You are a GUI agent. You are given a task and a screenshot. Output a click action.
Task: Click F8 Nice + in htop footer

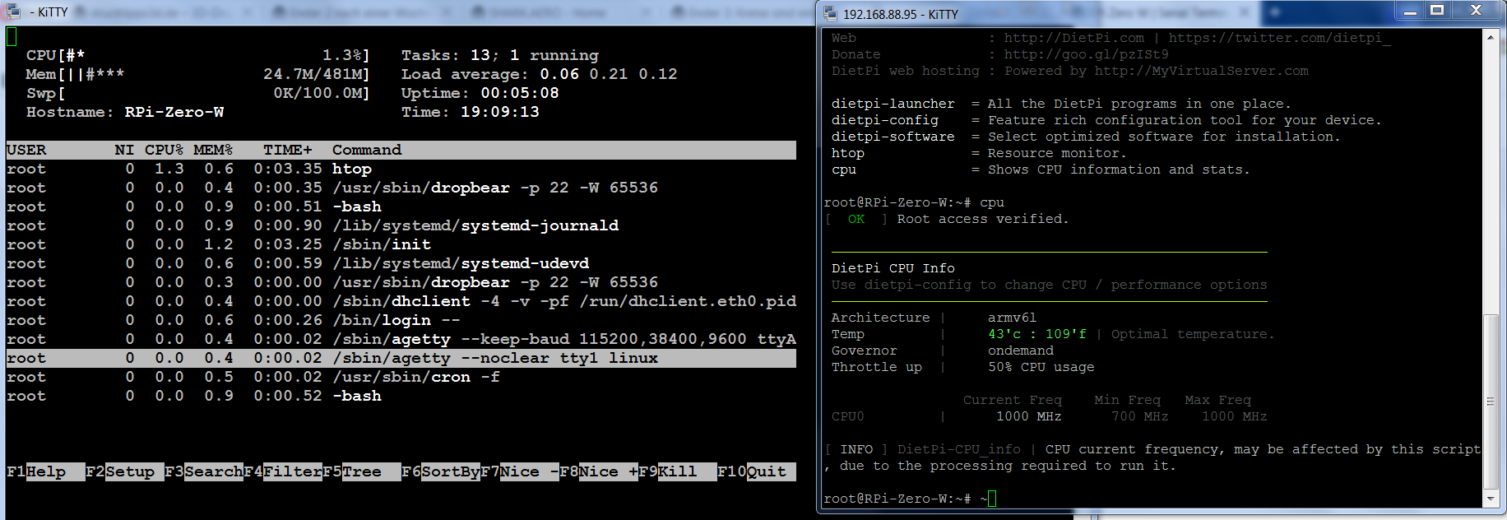coord(599,471)
